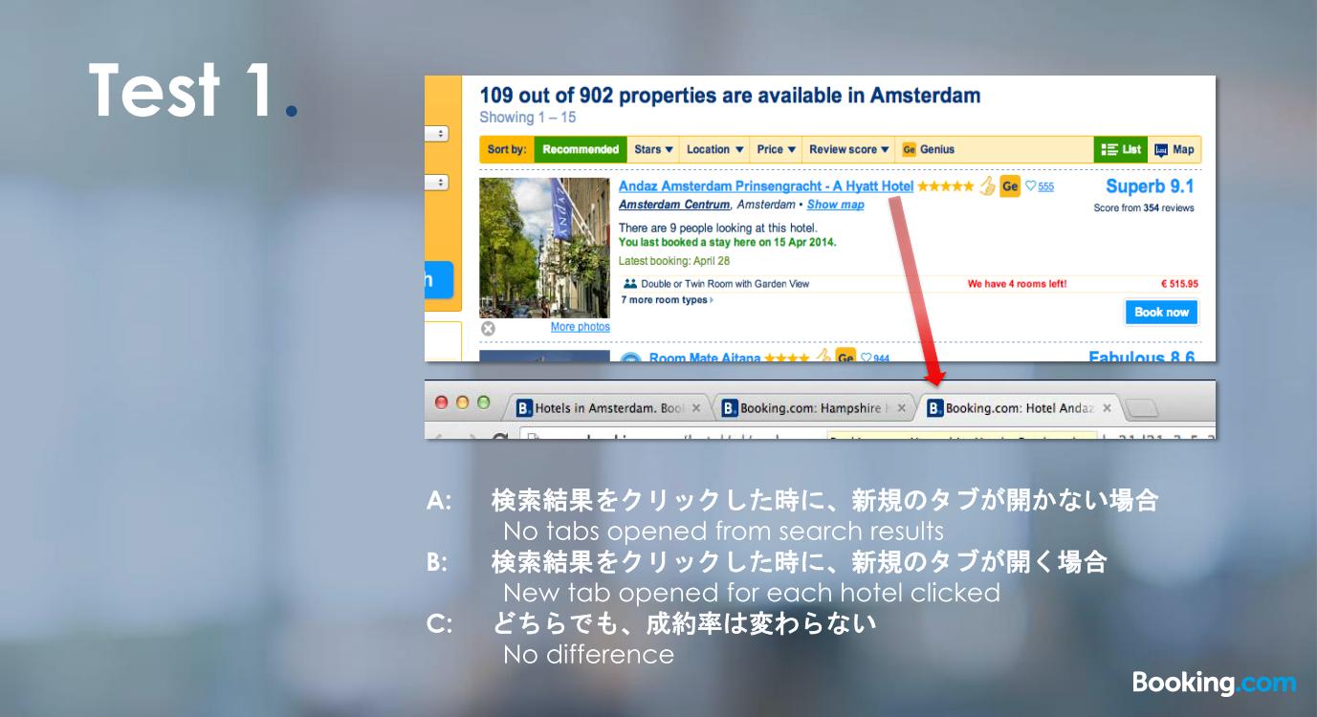1317x717 pixels.
Task: Open Andaz Amsterdam Prinsengracht hotel link
Action: pyautogui.click(x=766, y=186)
